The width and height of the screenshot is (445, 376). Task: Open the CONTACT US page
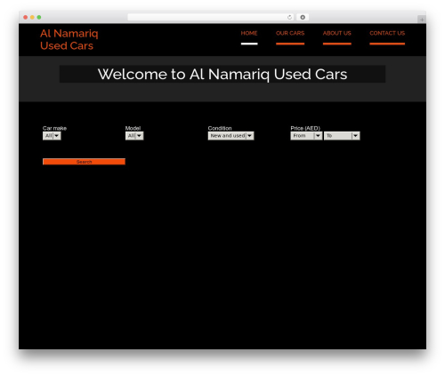[x=387, y=33]
